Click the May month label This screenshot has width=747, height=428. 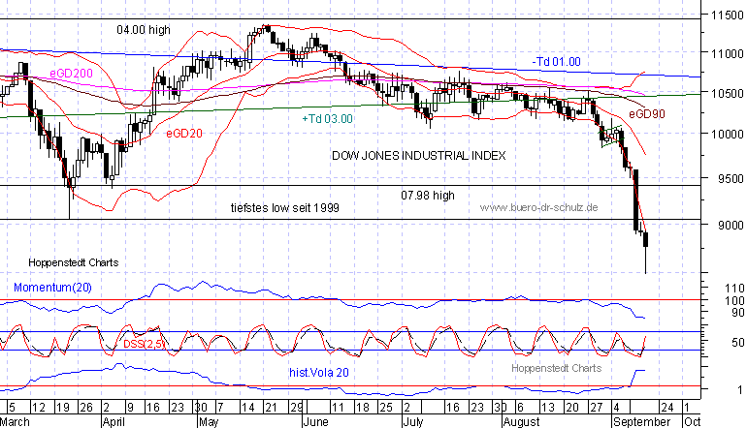pos(209,422)
